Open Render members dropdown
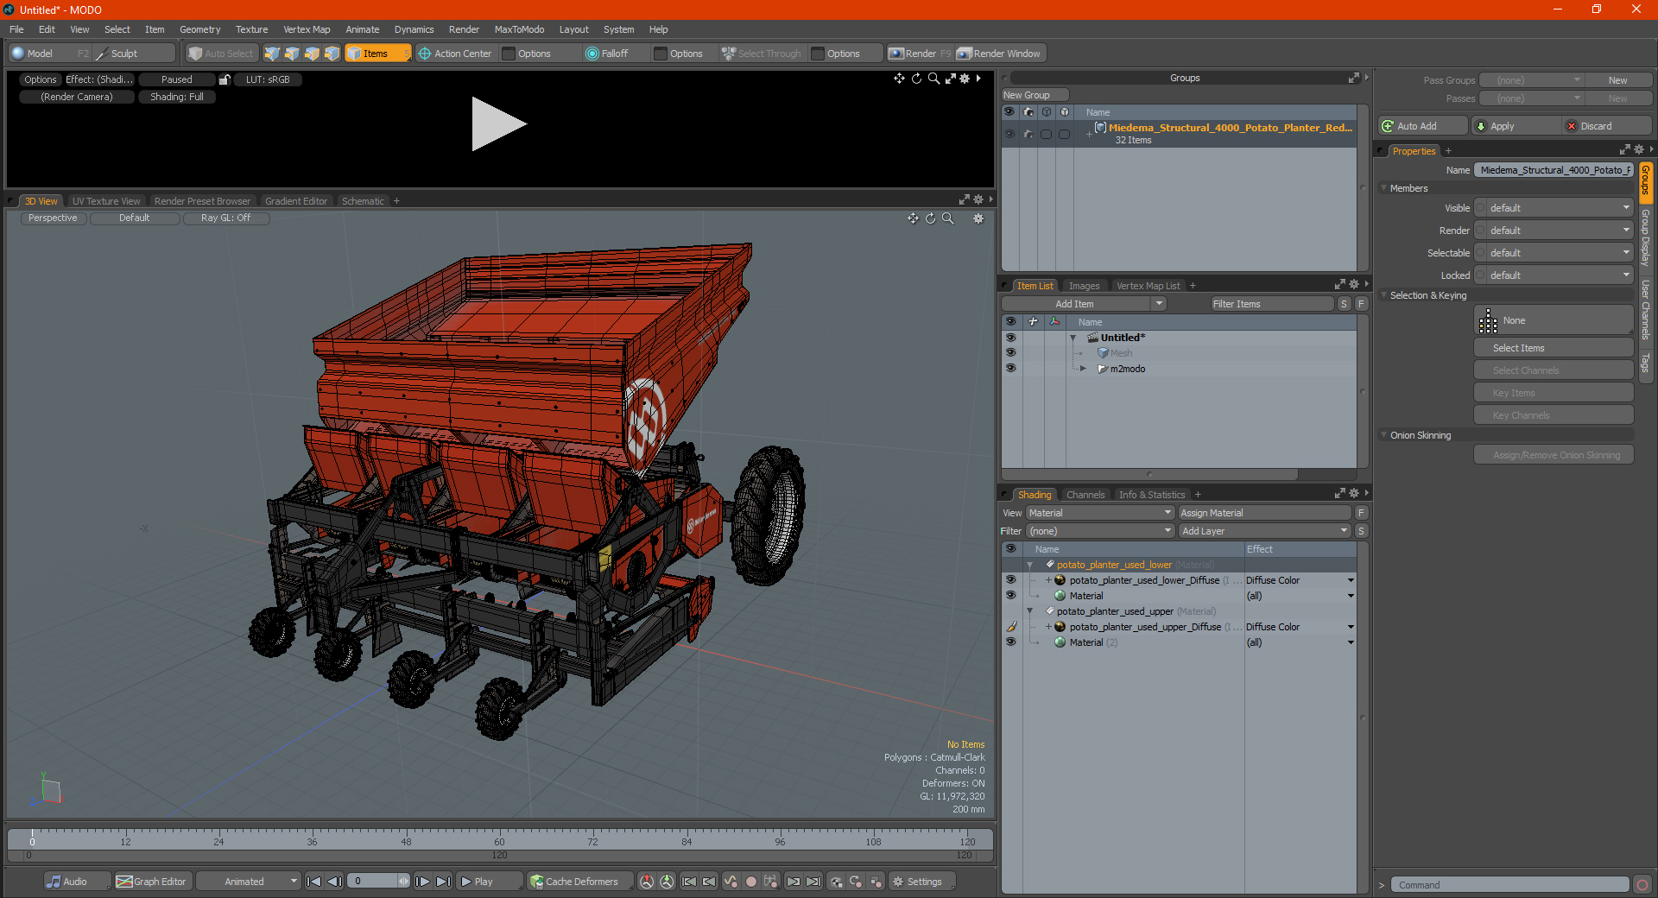The image size is (1658, 898). [x=1554, y=231]
